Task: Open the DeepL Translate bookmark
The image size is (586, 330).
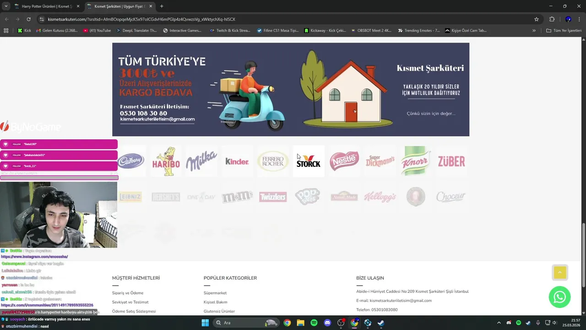Action: pos(137,31)
